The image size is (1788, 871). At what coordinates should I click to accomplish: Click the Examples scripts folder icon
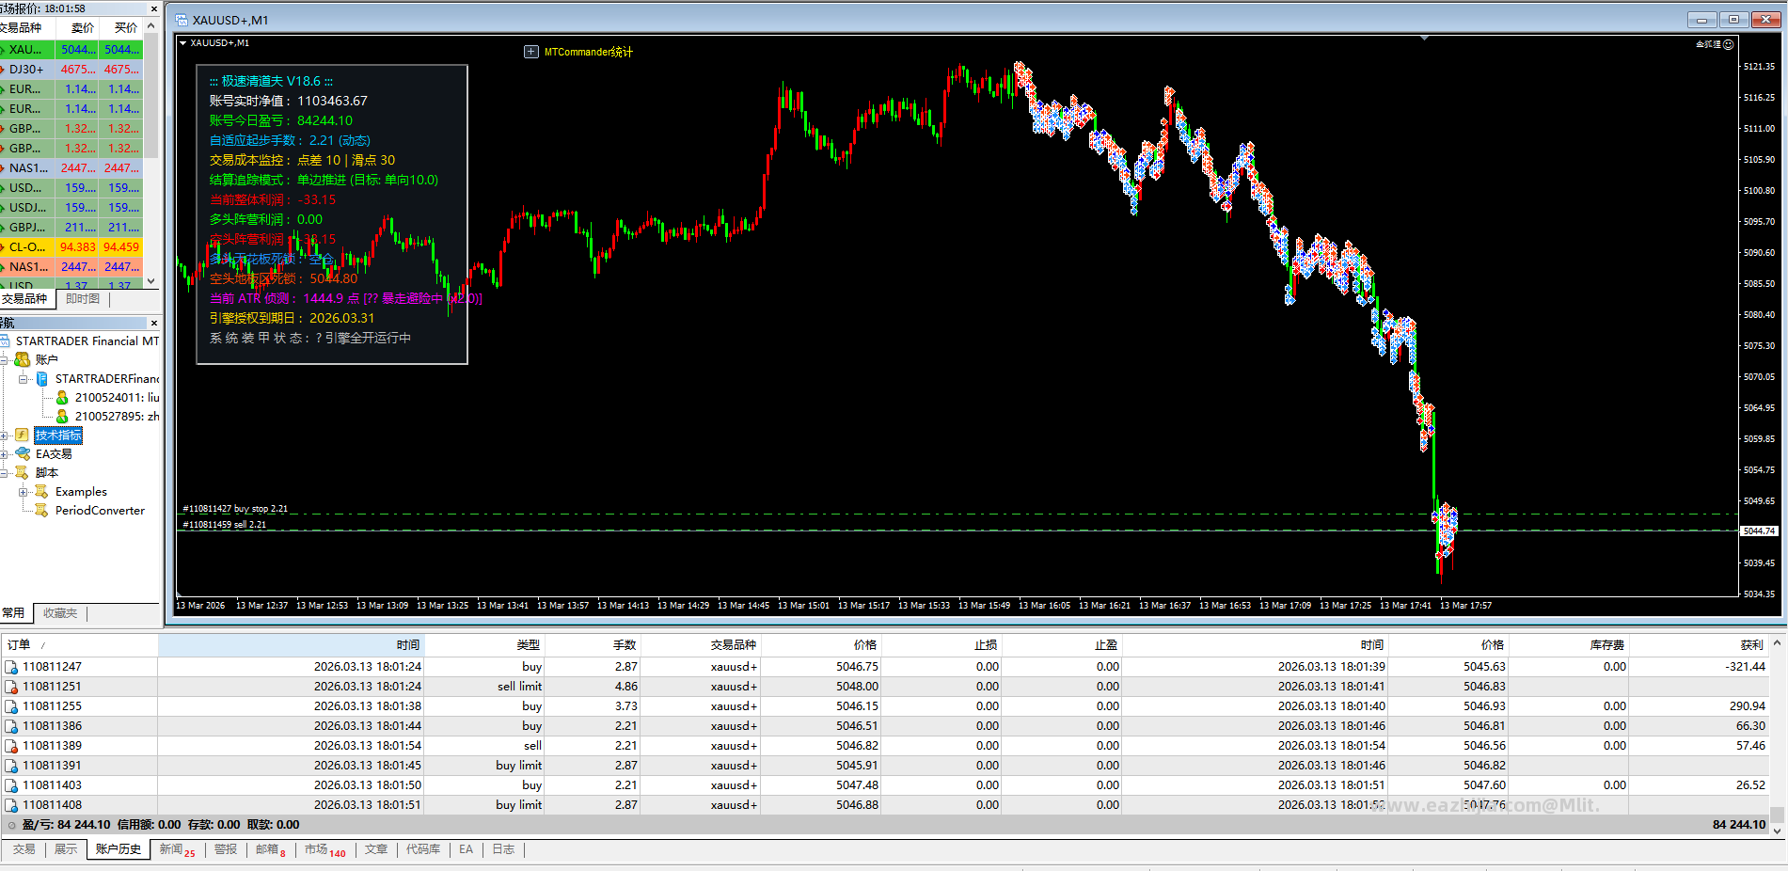pos(41,492)
